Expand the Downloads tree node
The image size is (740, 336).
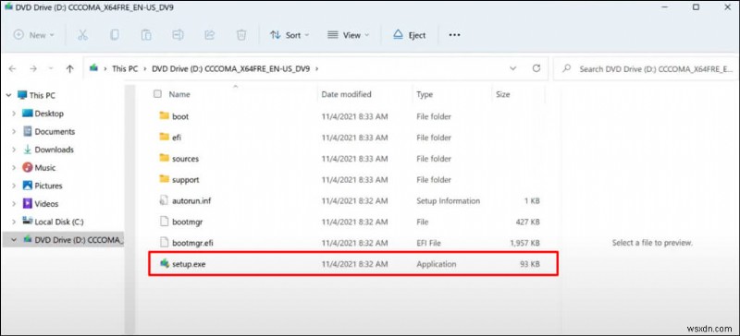(14, 150)
